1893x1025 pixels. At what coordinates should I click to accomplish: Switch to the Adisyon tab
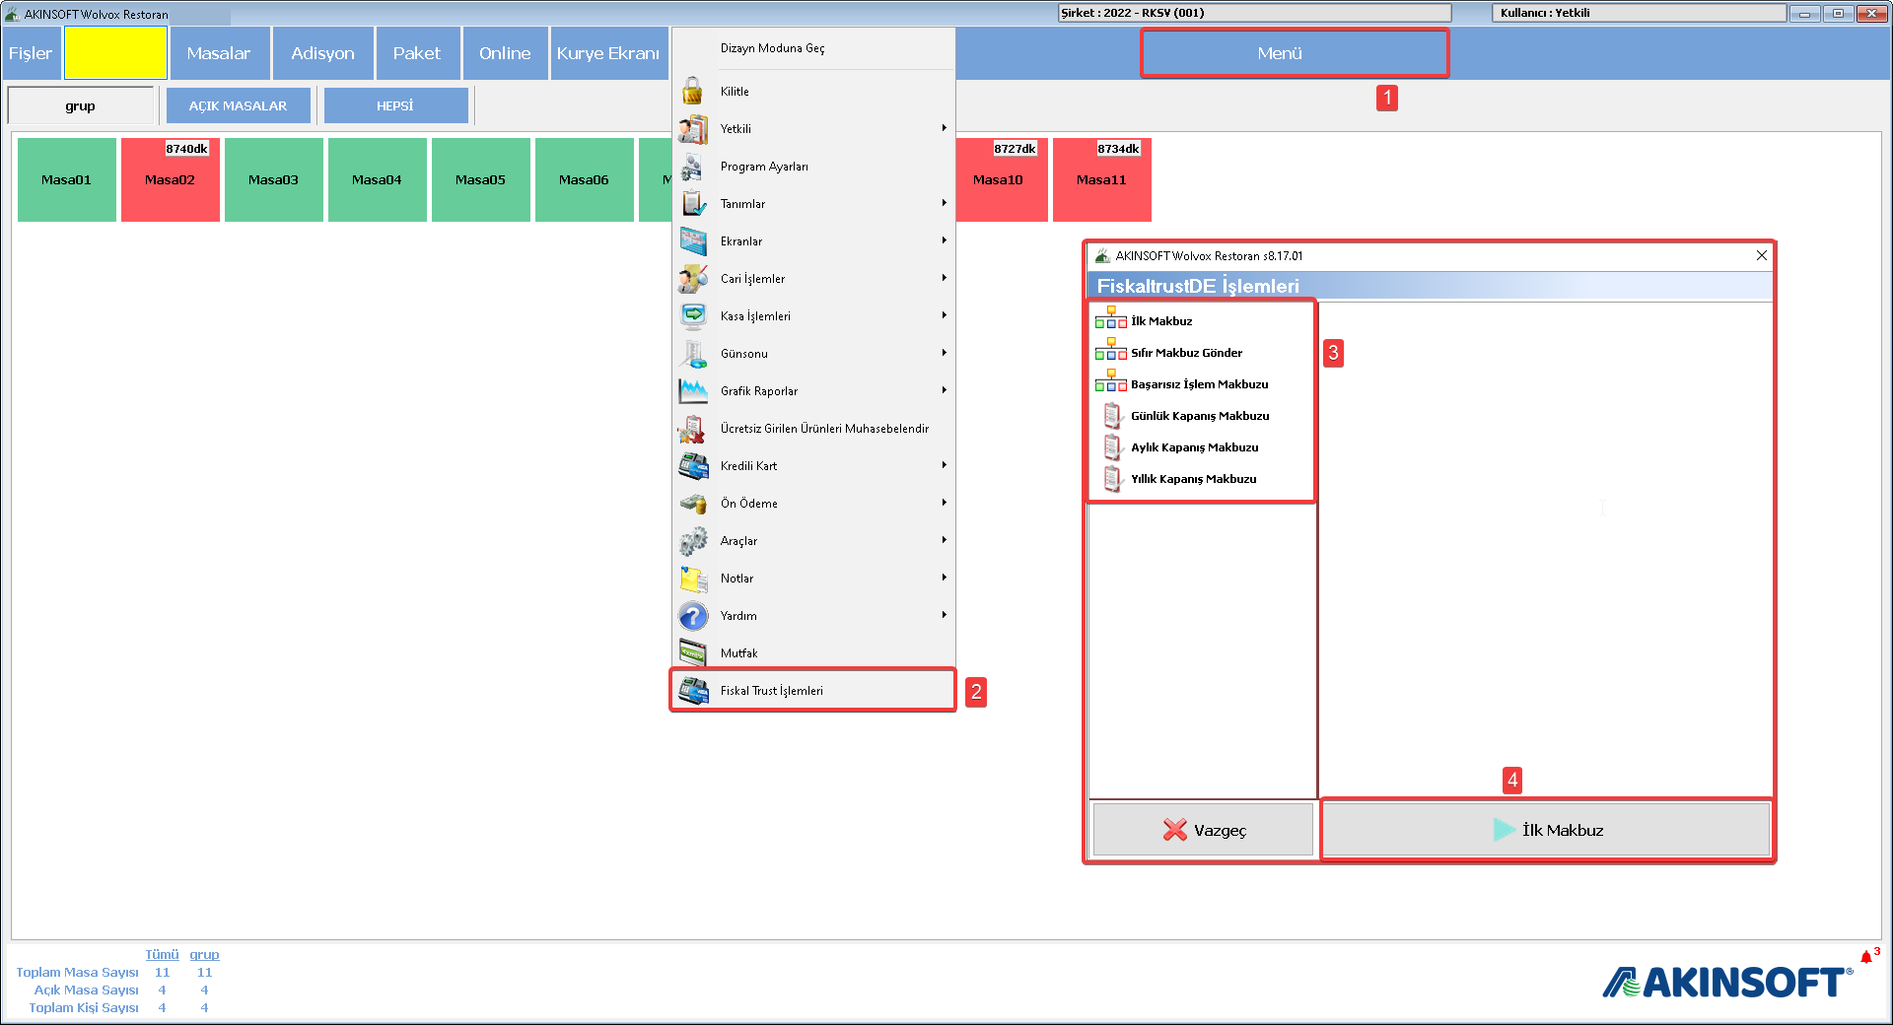(323, 53)
